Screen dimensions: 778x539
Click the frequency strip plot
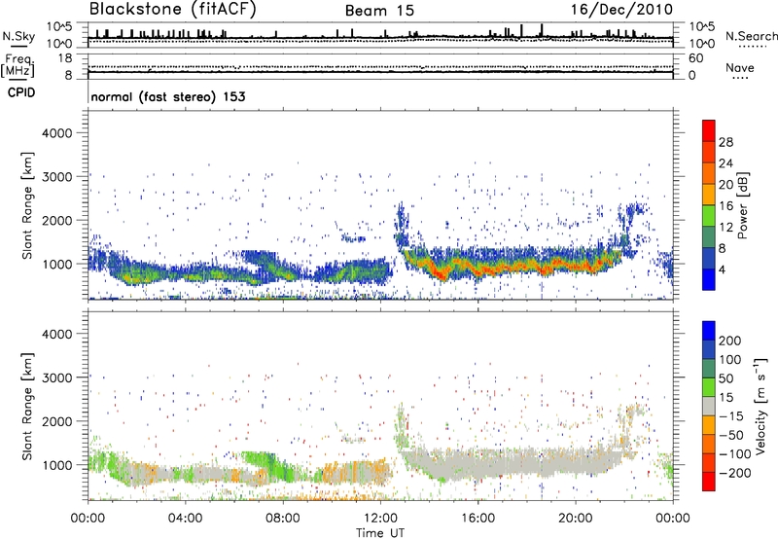click(x=380, y=65)
